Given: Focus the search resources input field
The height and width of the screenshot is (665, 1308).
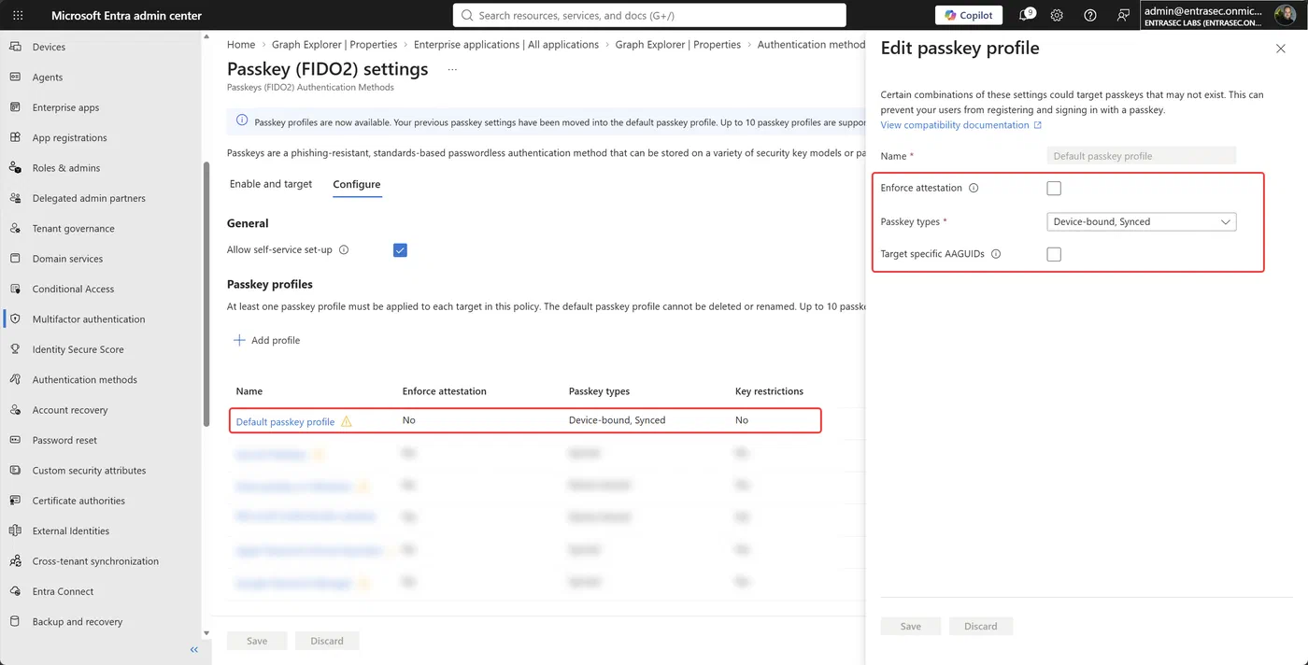Looking at the screenshot, I should pyautogui.click(x=650, y=15).
